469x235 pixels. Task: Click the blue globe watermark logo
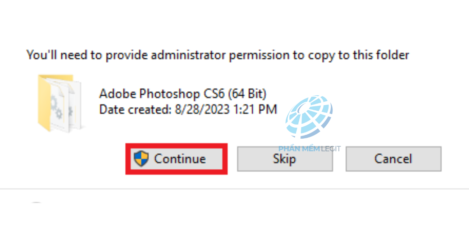[x=309, y=117]
